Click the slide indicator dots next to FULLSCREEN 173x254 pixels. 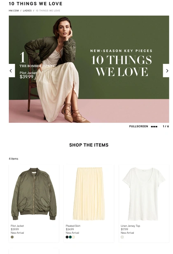pyautogui.click(x=154, y=127)
